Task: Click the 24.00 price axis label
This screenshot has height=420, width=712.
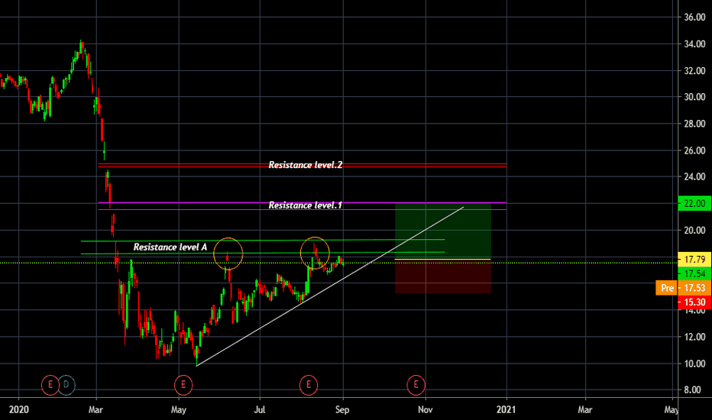Action: (694, 176)
